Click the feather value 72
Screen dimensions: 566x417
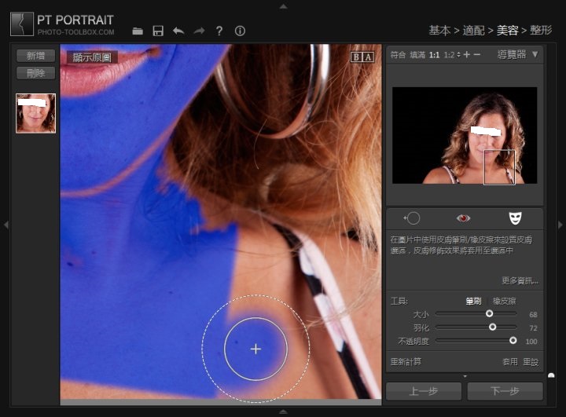tap(533, 328)
